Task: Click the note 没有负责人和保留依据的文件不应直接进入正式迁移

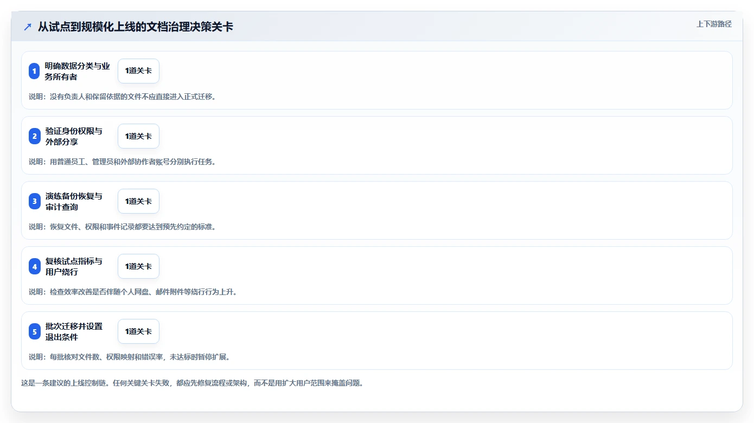Action: [x=123, y=97]
